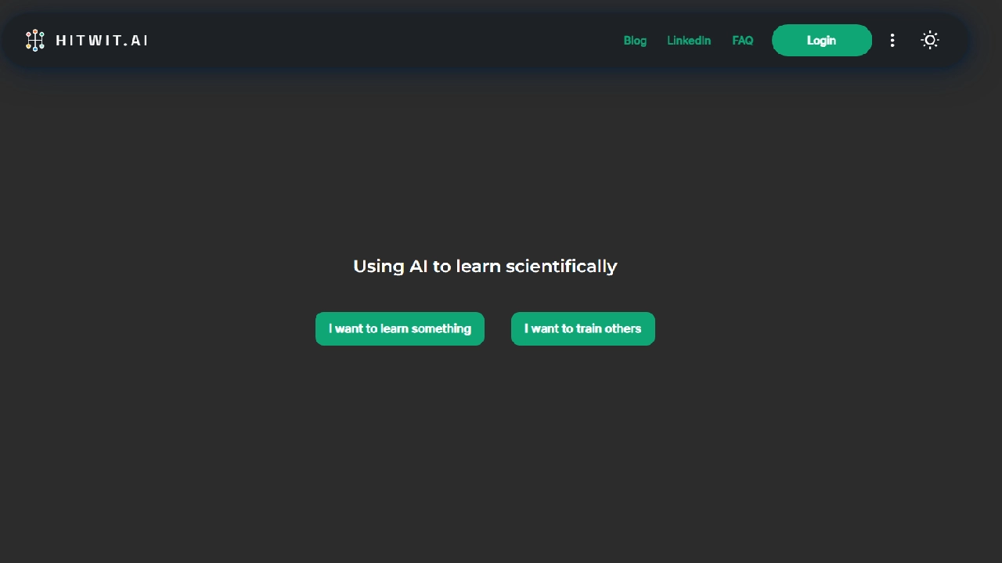The image size is (1002, 563).
Task: Visit the LinkedIn page link
Action: click(689, 41)
